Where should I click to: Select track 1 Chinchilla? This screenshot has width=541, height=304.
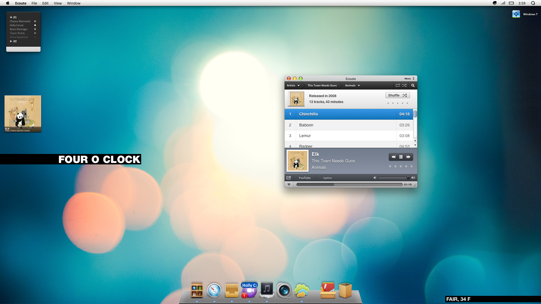349,114
